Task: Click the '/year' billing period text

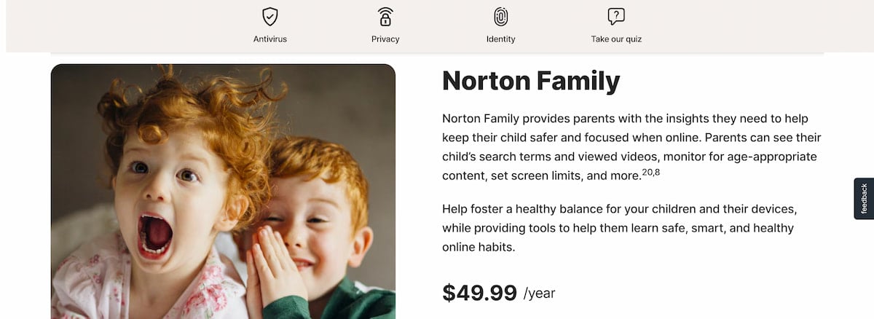Action: (x=539, y=294)
